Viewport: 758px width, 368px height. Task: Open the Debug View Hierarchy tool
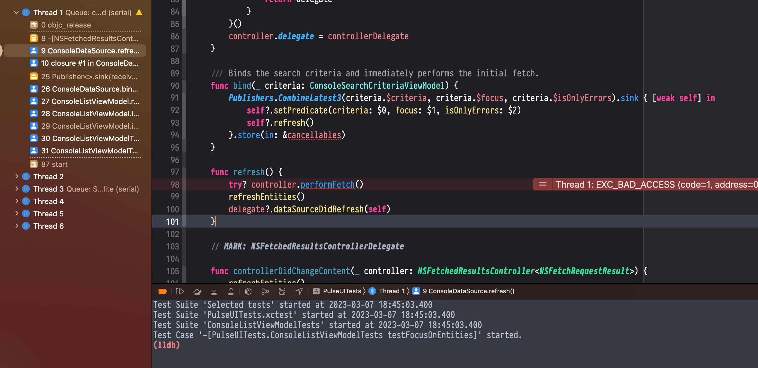[x=248, y=291]
